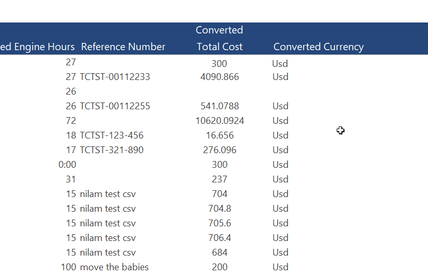Click the cost value 10620.0924
The width and height of the screenshot is (428, 276).
click(219, 121)
